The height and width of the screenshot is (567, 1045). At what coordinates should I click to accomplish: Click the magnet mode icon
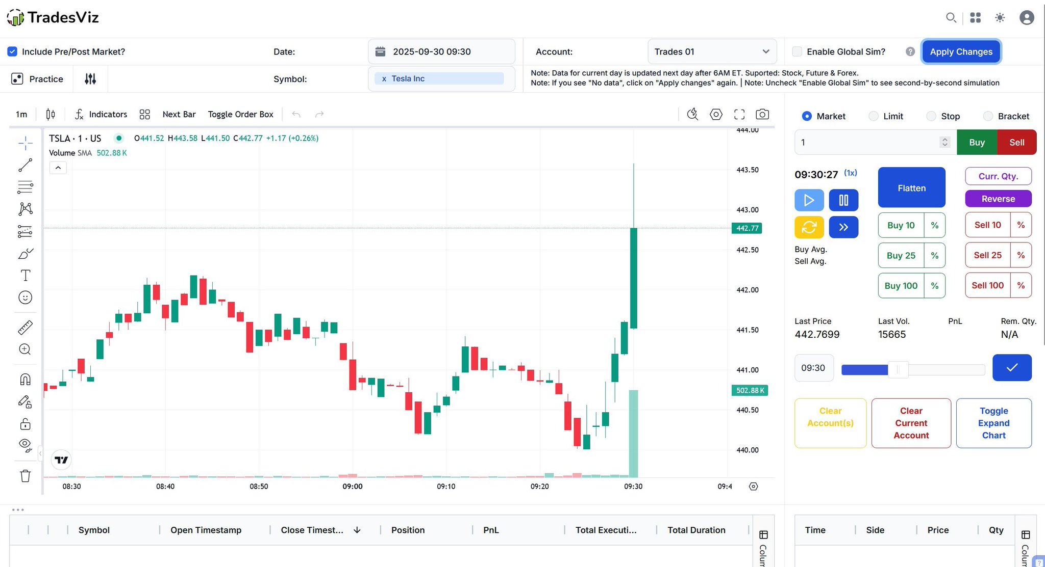[25, 380]
